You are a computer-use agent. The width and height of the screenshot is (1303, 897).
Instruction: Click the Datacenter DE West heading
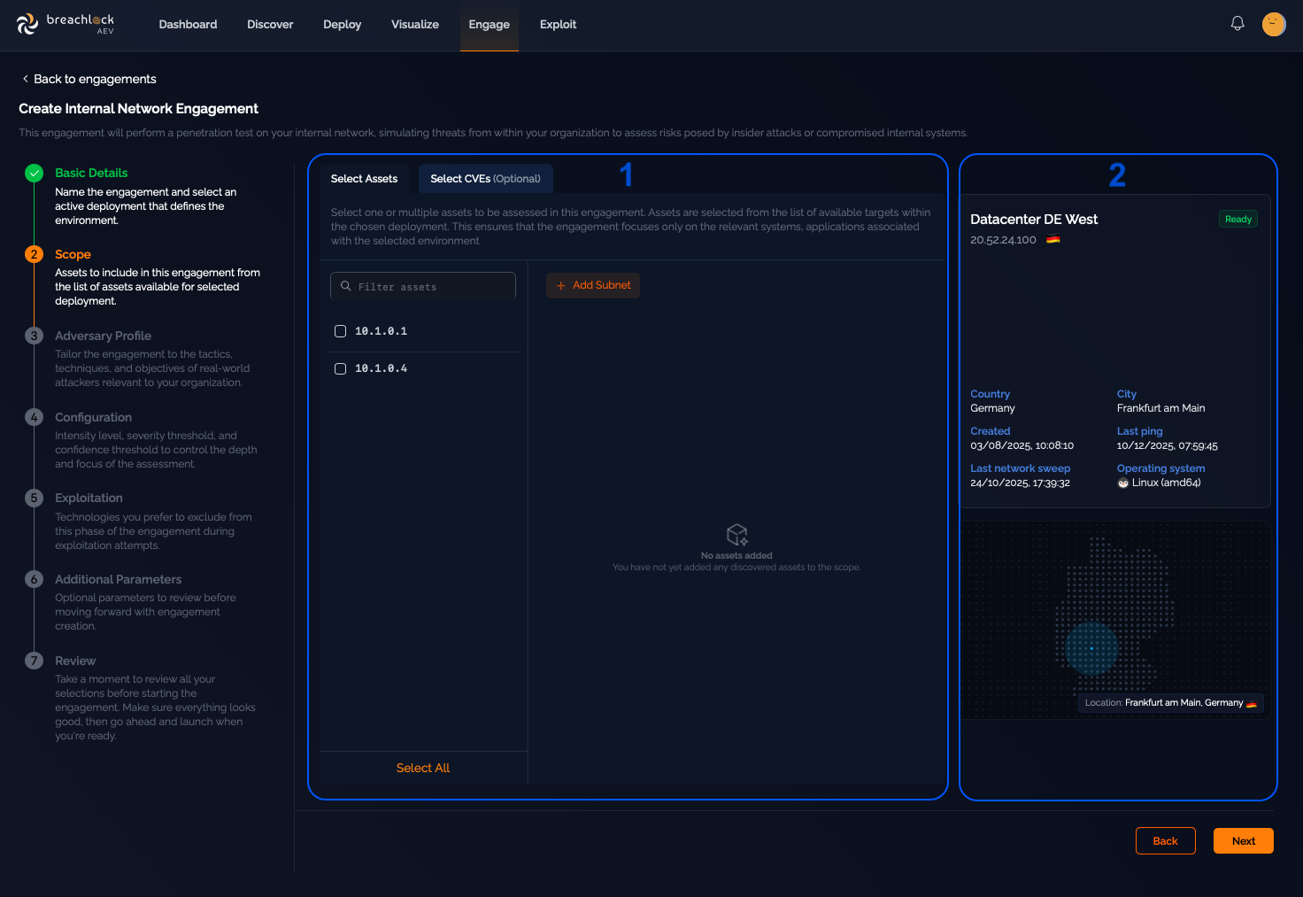(1034, 219)
